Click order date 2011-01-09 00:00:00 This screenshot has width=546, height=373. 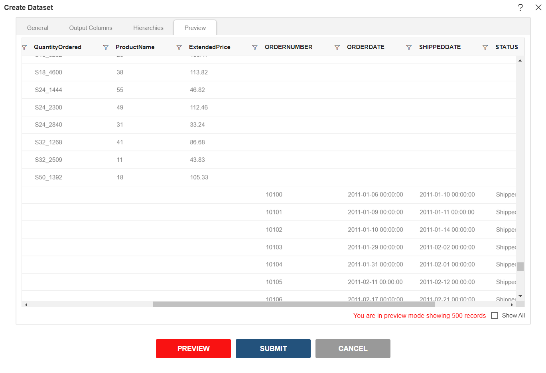[x=375, y=212]
